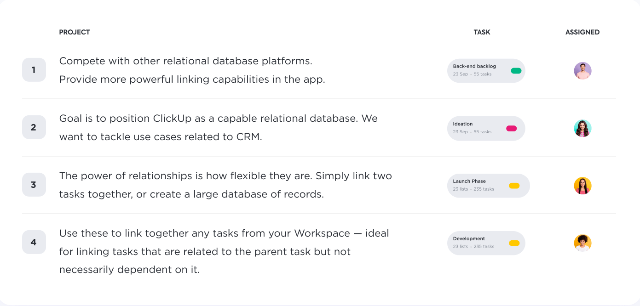640x306 pixels.
Task: Click the number 1 row badge
Action: 34,70
